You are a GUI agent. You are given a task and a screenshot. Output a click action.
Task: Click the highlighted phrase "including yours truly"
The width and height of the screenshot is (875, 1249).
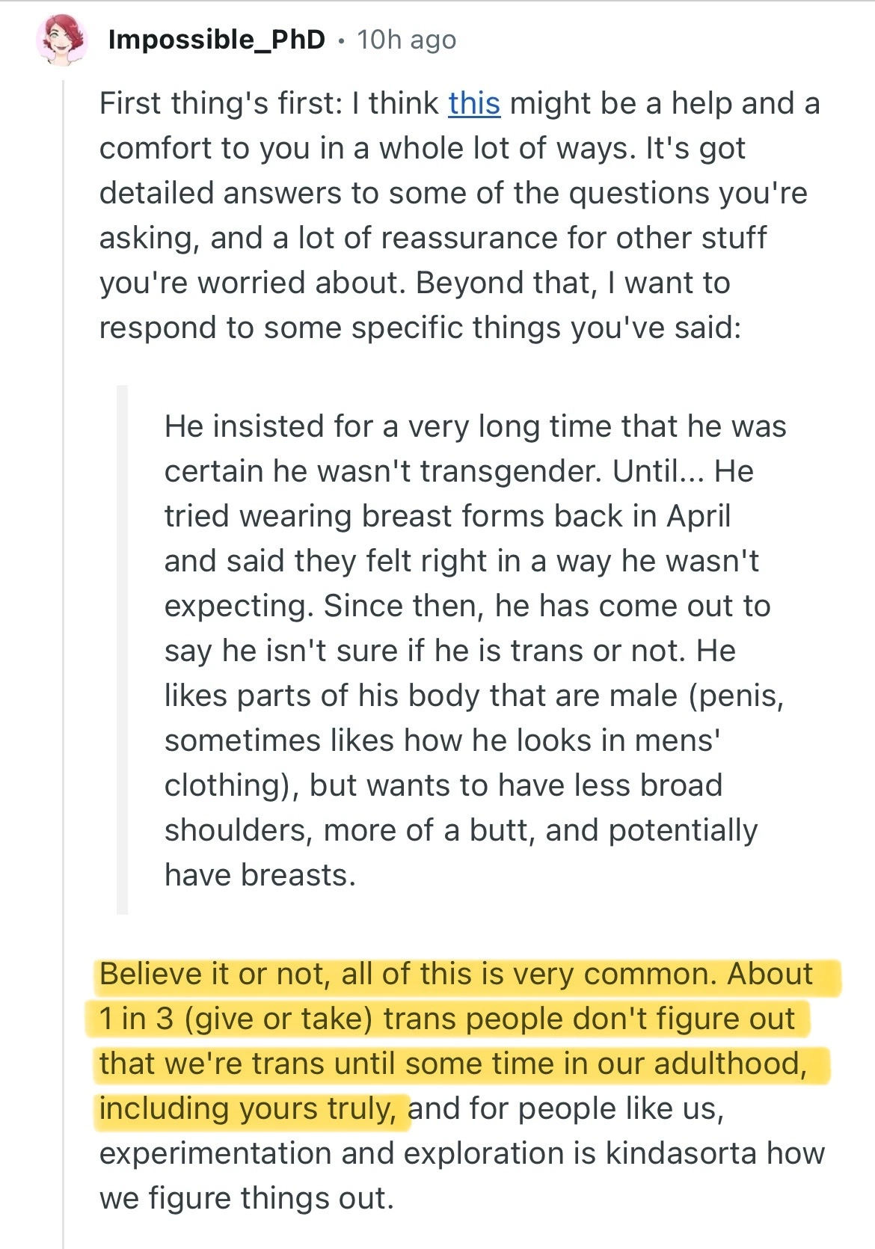247,1108
